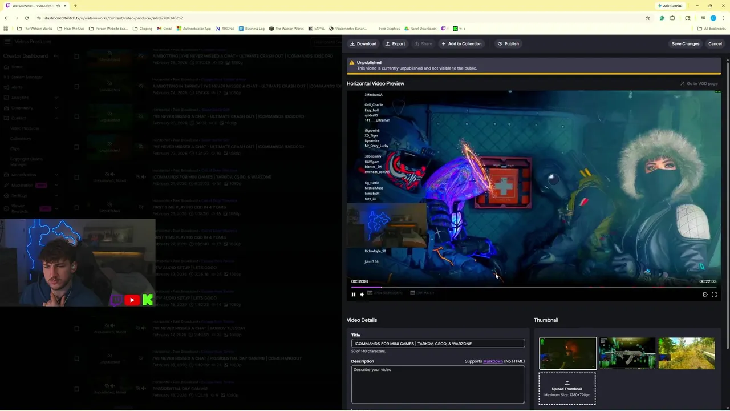The width and height of the screenshot is (730, 411).
Task: Click the address bar URL
Action: tap(113, 18)
